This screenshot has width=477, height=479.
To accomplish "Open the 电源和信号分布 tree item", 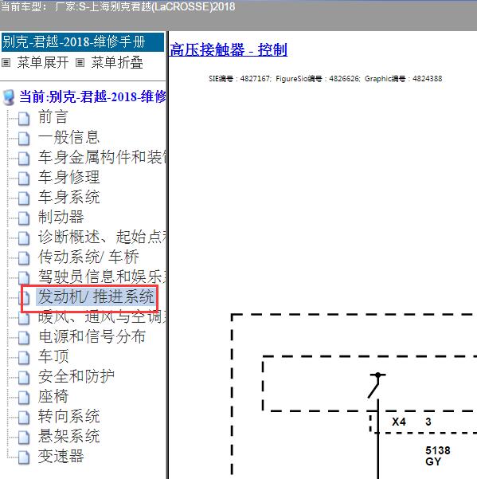I will click(92, 336).
